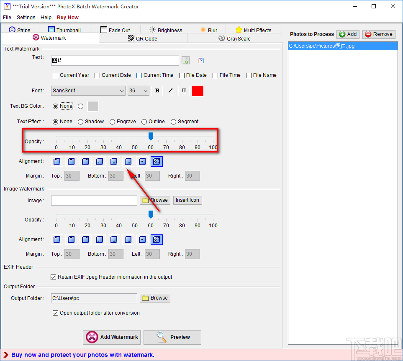Screen dimensions: 403x361
Task: Open the Settings menu
Action: point(26,18)
